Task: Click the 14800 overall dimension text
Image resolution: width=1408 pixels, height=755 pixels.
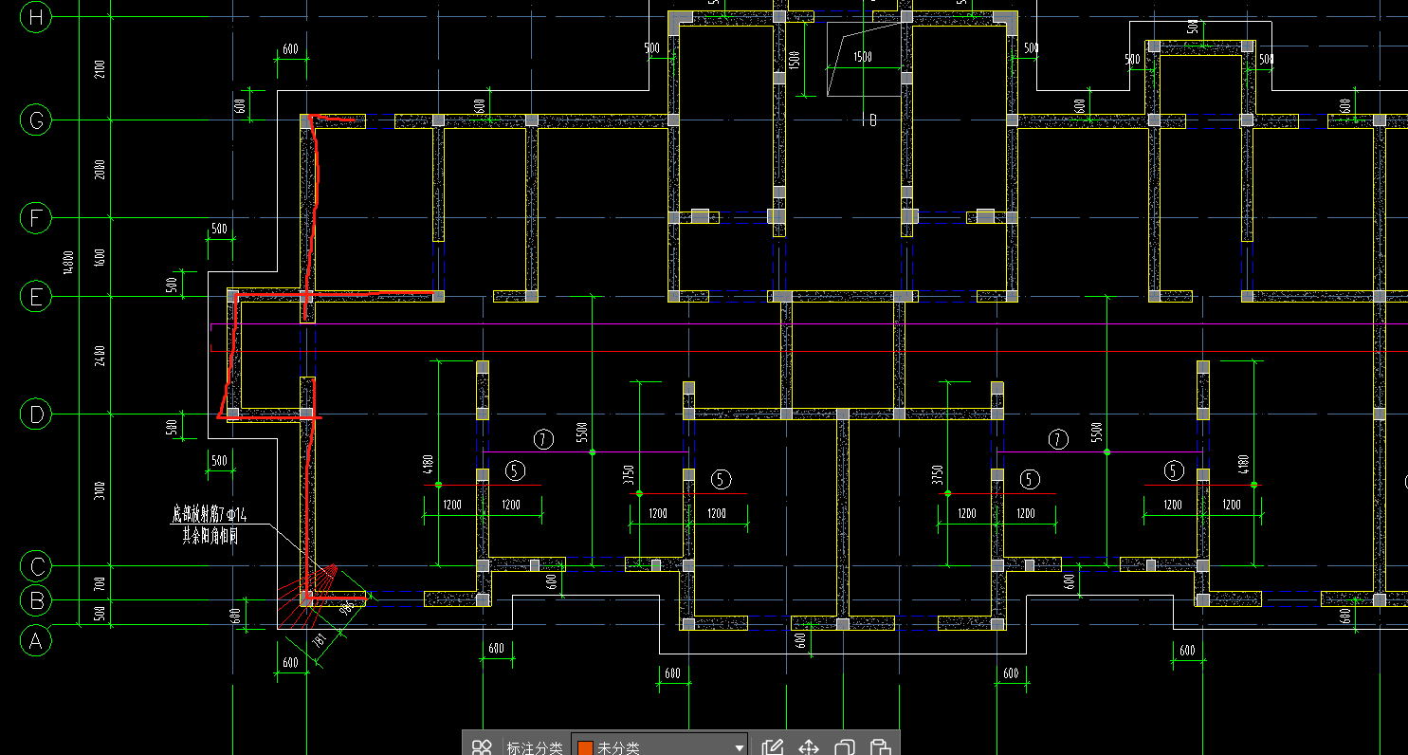Action: click(x=67, y=263)
